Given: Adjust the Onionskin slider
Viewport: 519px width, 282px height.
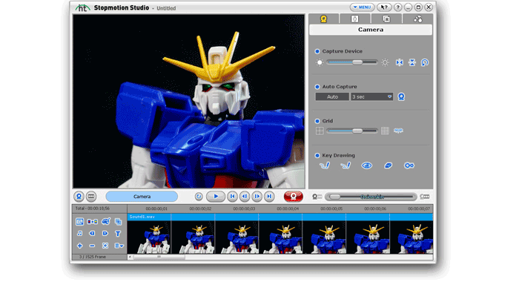Looking at the screenshot, I should tap(371, 197).
